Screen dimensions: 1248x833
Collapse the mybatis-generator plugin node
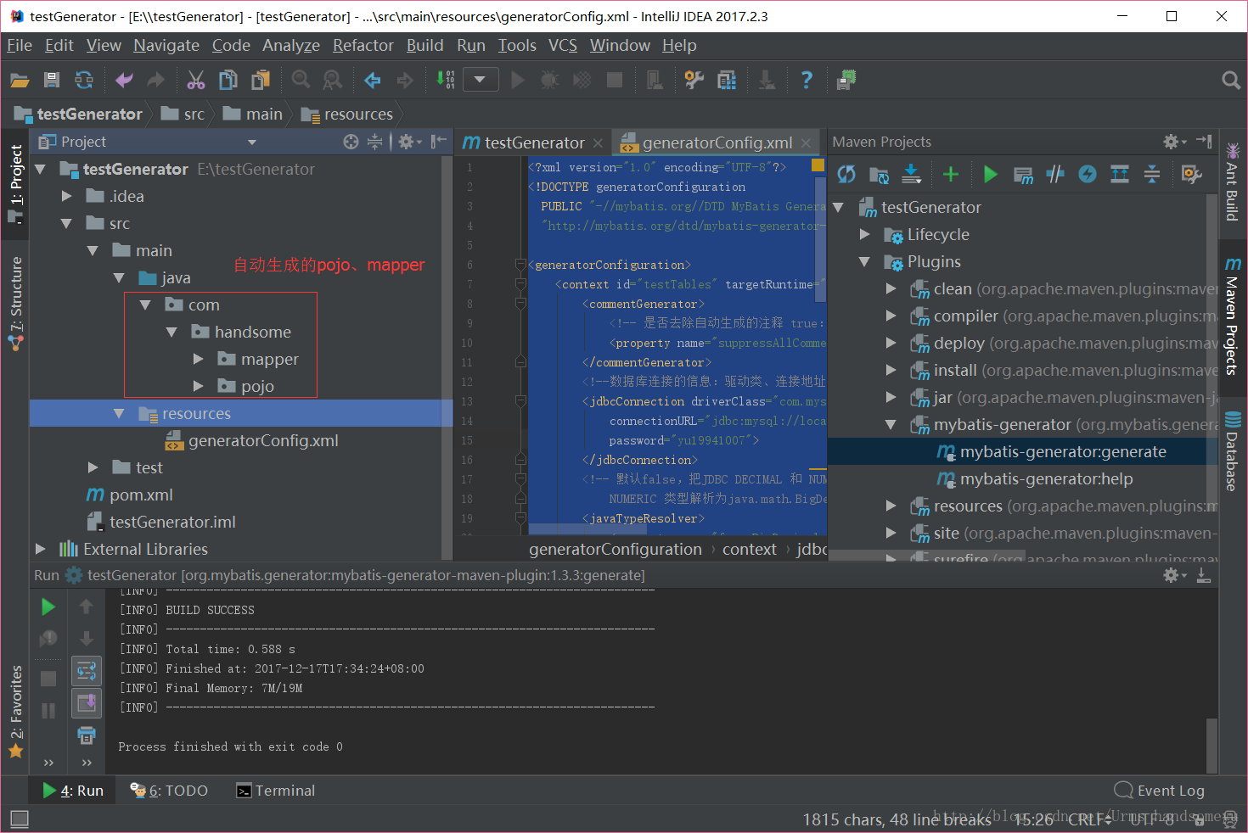pos(891,424)
